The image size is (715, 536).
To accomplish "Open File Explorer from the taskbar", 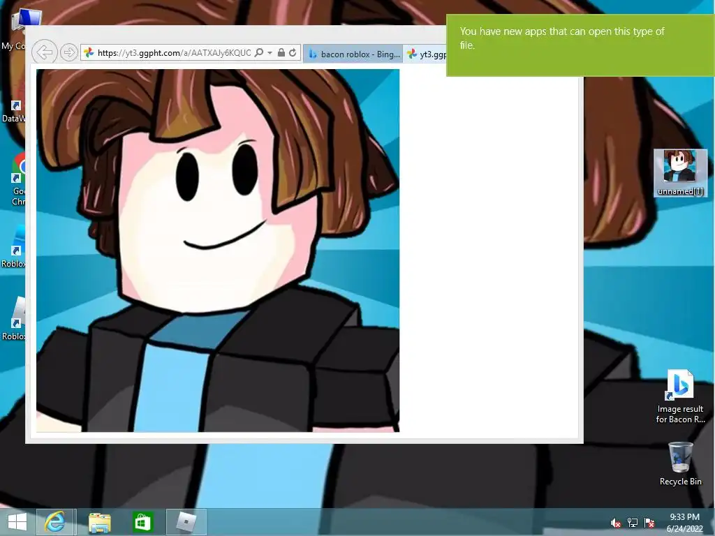I will 99,522.
